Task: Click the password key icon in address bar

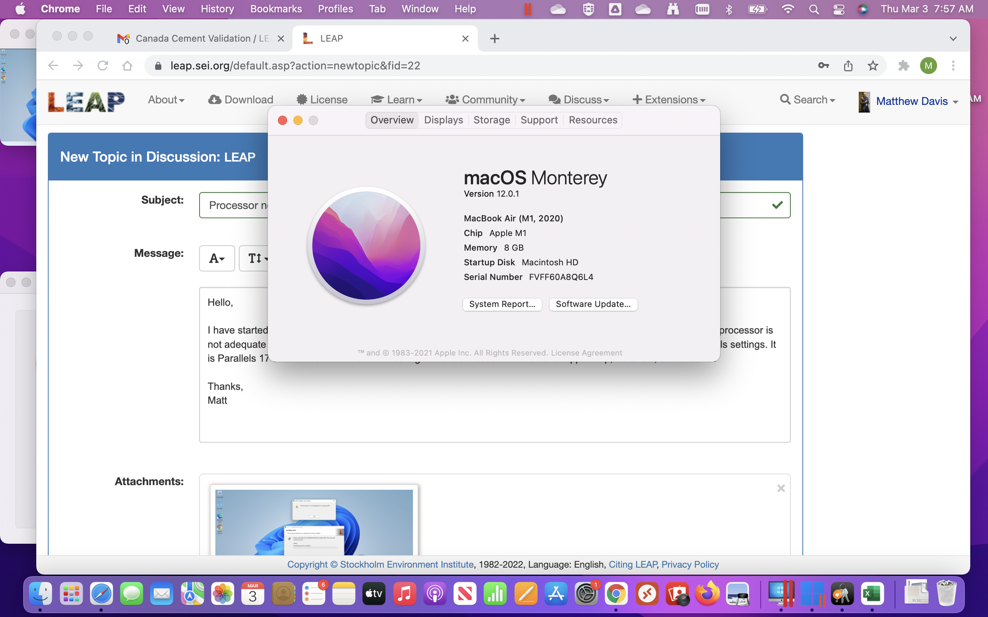Action: point(823,66)
